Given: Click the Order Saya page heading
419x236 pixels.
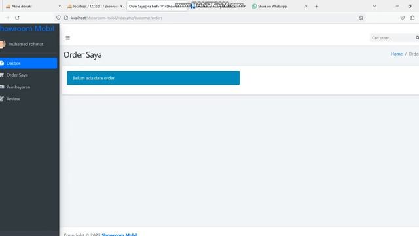Looking at the screenshot, I should pyautogui.click(x=82, y=55).
